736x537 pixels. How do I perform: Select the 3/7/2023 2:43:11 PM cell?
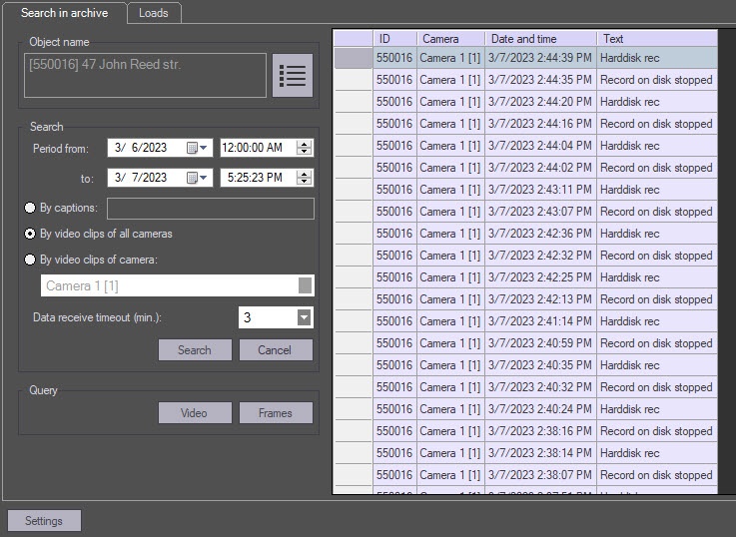(x=540, y=190)
